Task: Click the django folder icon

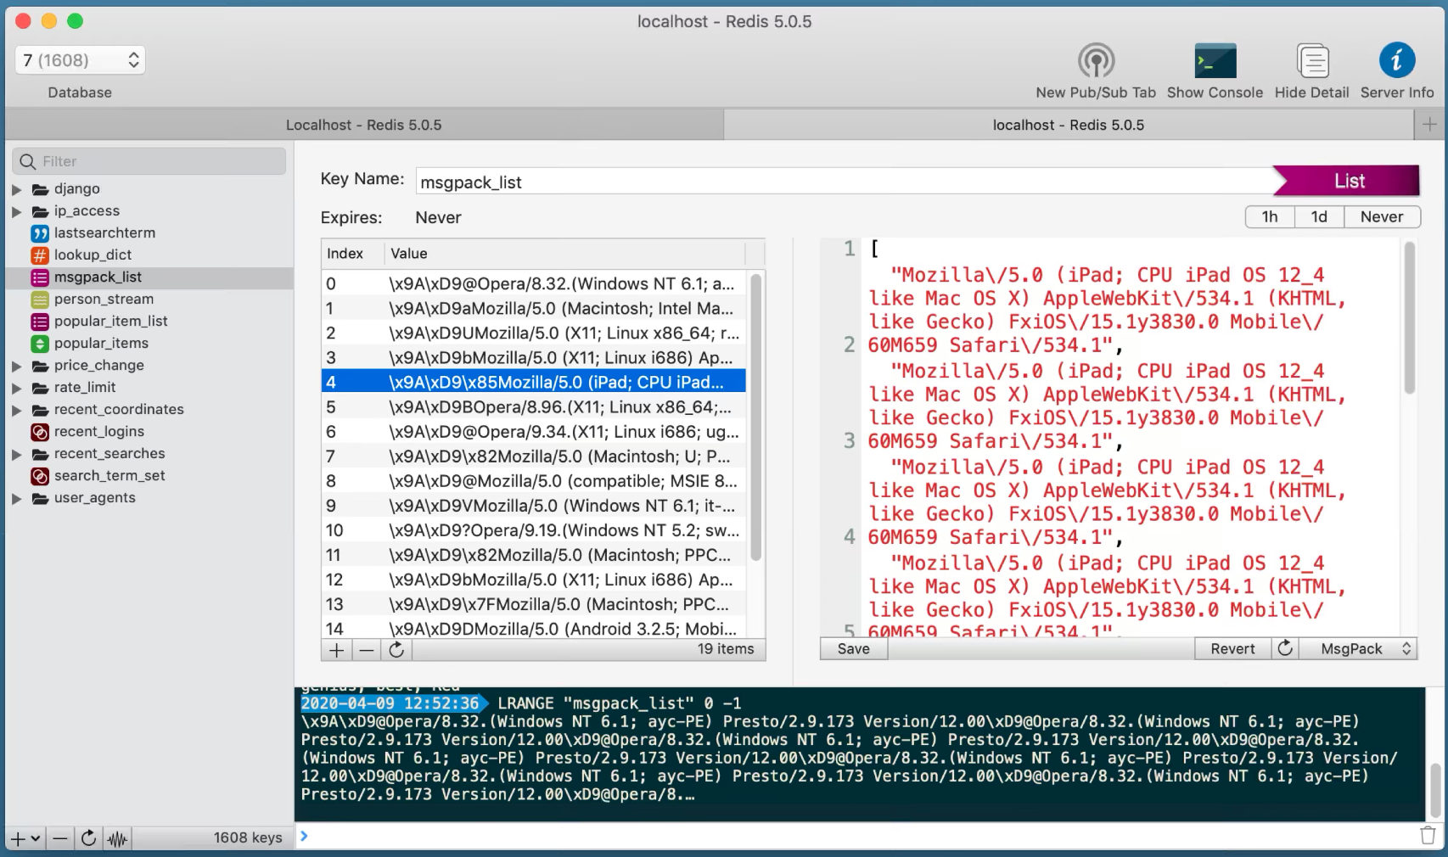Action: pos(40,188)
